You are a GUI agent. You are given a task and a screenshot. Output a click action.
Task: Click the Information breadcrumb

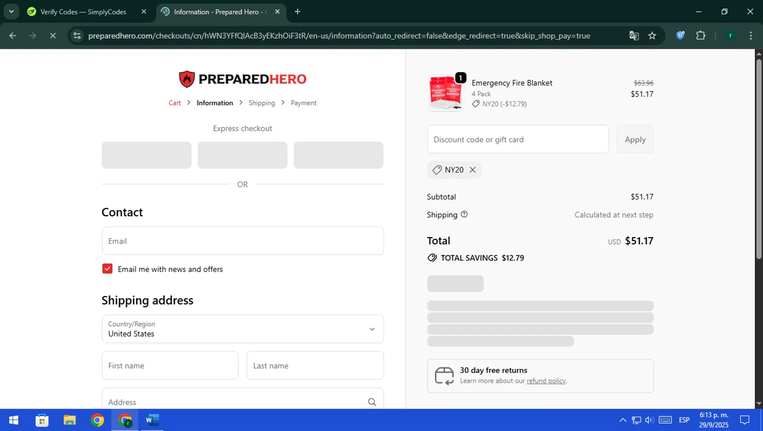point(215,103)
